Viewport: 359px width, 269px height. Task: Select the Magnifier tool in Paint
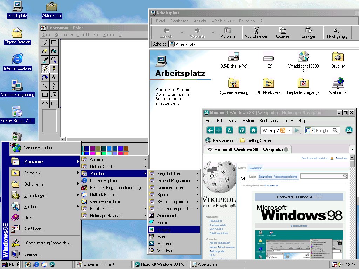(x=54, y=60)
